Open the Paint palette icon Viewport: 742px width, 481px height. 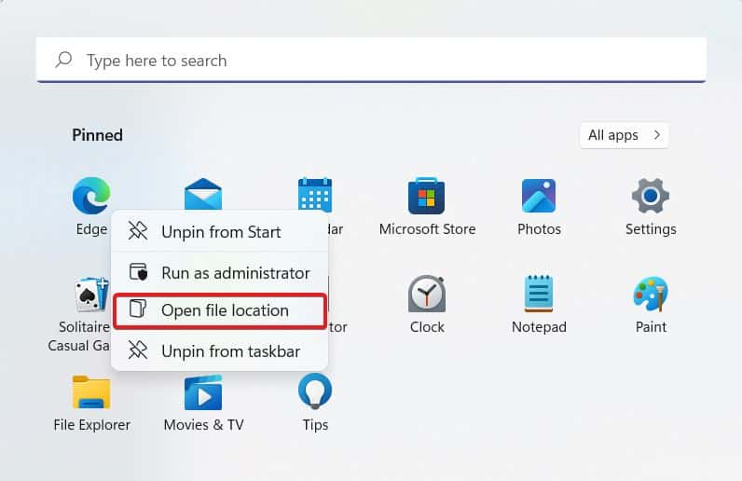pyautogui.click(x=651, y=294)
